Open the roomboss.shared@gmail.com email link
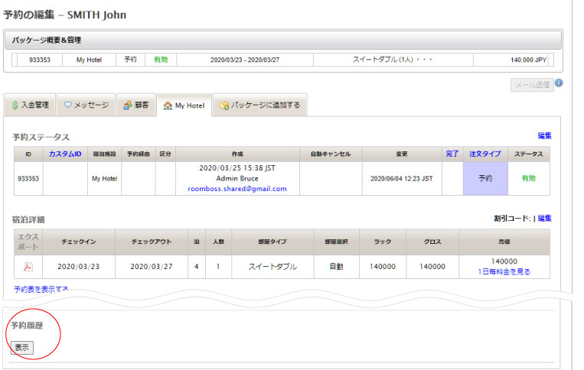 [237, 189]
